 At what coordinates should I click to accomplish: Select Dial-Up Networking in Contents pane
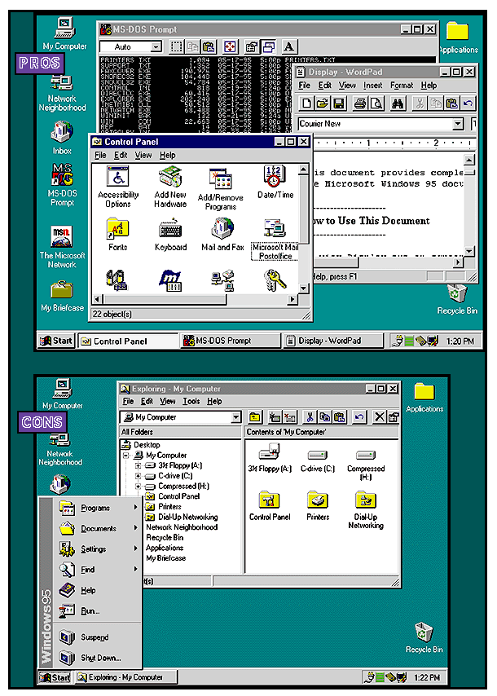click(366, 510)
